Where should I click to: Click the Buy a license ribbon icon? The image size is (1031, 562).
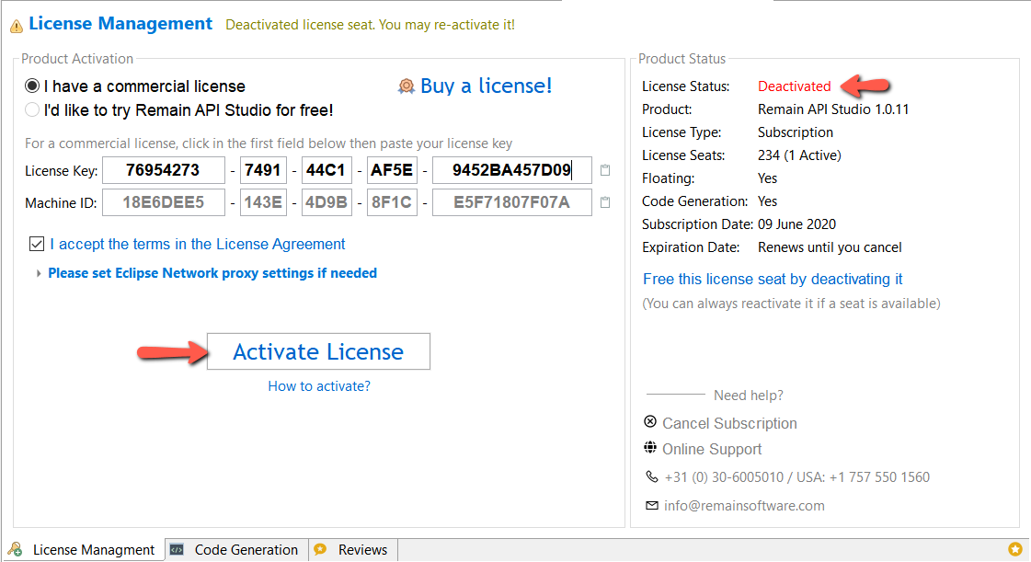407,86
